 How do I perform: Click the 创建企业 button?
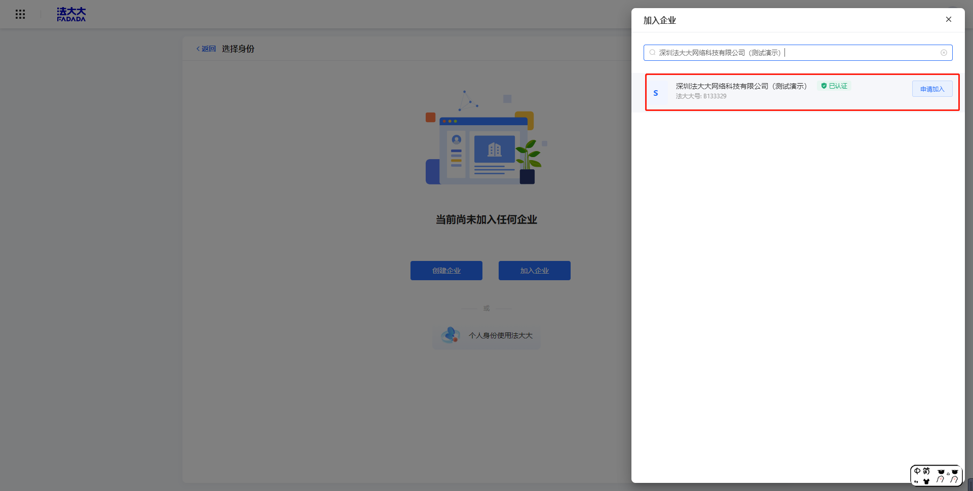(x=446, y=271)
